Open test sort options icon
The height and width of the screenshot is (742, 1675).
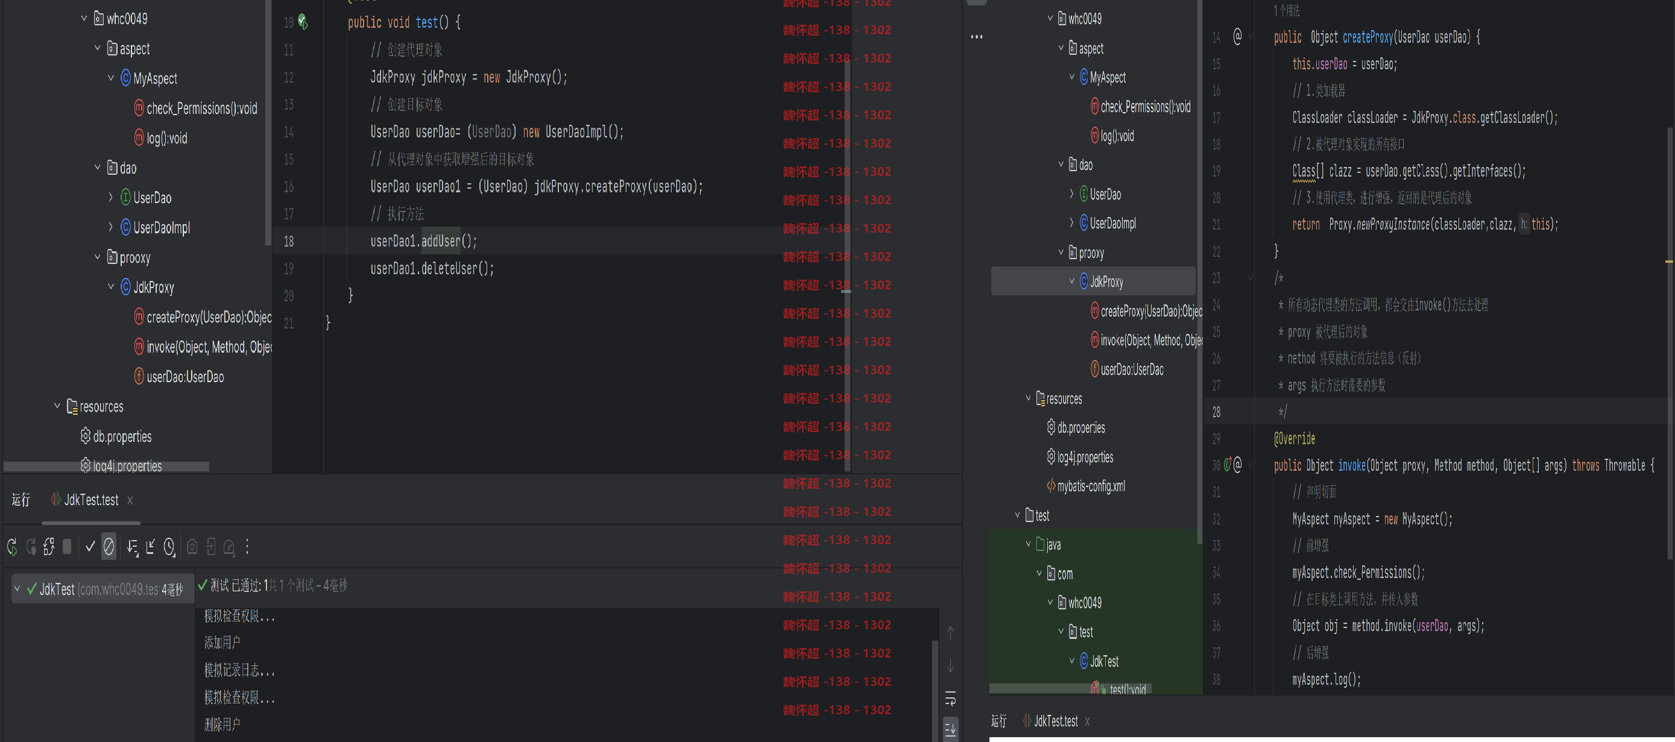pyautogui.click(x=133, y=547)
